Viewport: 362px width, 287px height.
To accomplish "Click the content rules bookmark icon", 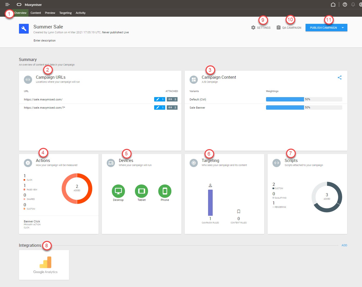I will (239, 211).
